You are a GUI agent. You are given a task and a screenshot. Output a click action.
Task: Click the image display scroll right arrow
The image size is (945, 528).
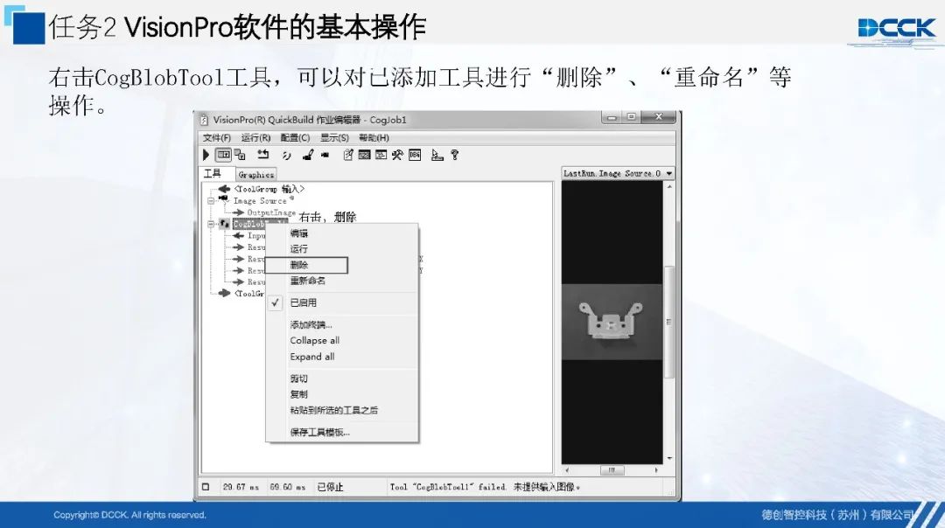tap(655, 470)
